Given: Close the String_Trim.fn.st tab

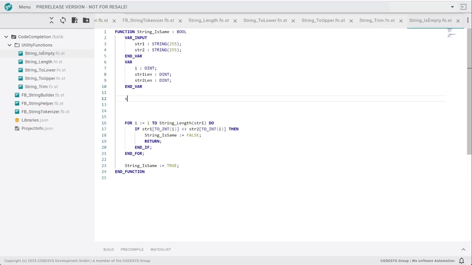Looking at the screenshot, I should pos(401,21).
